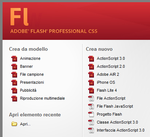Click the script icon beside File ActionScript
This screenshot has width=150, height=137.
click(x=91, y=98)
